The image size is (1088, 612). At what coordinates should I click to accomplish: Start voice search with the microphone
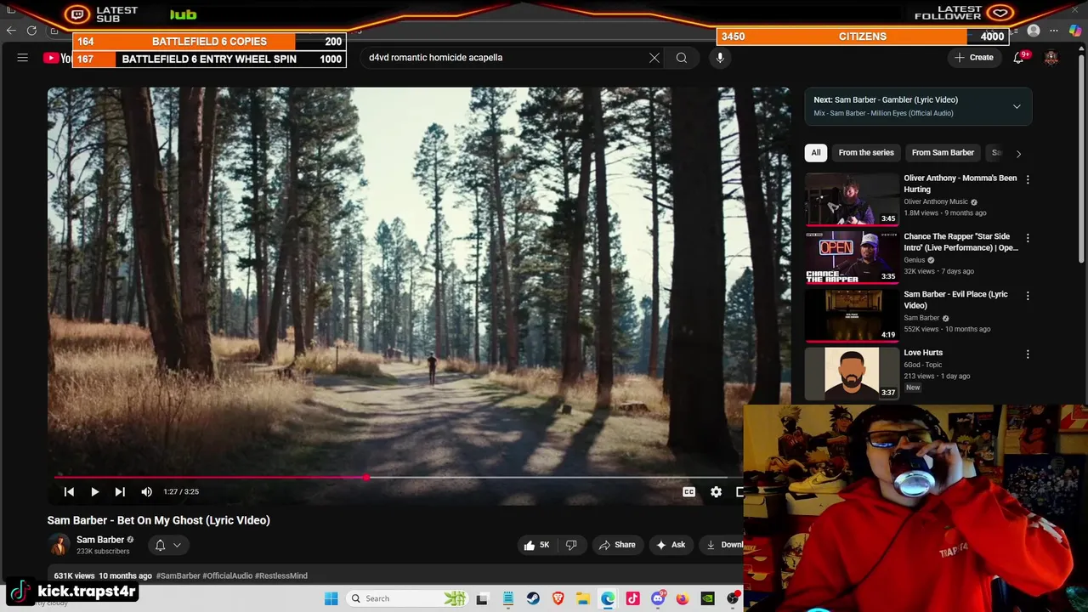(720, 58)
